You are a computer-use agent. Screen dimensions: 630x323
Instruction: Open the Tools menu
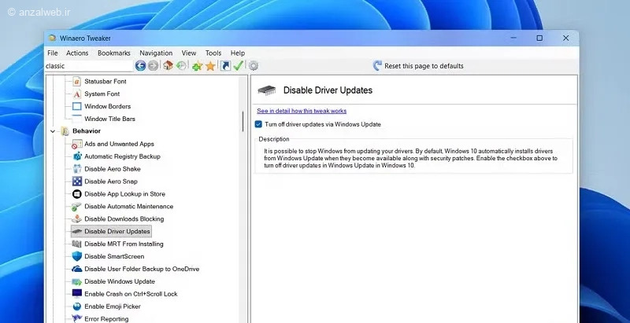pyautogui.click(x=213, y=53)
